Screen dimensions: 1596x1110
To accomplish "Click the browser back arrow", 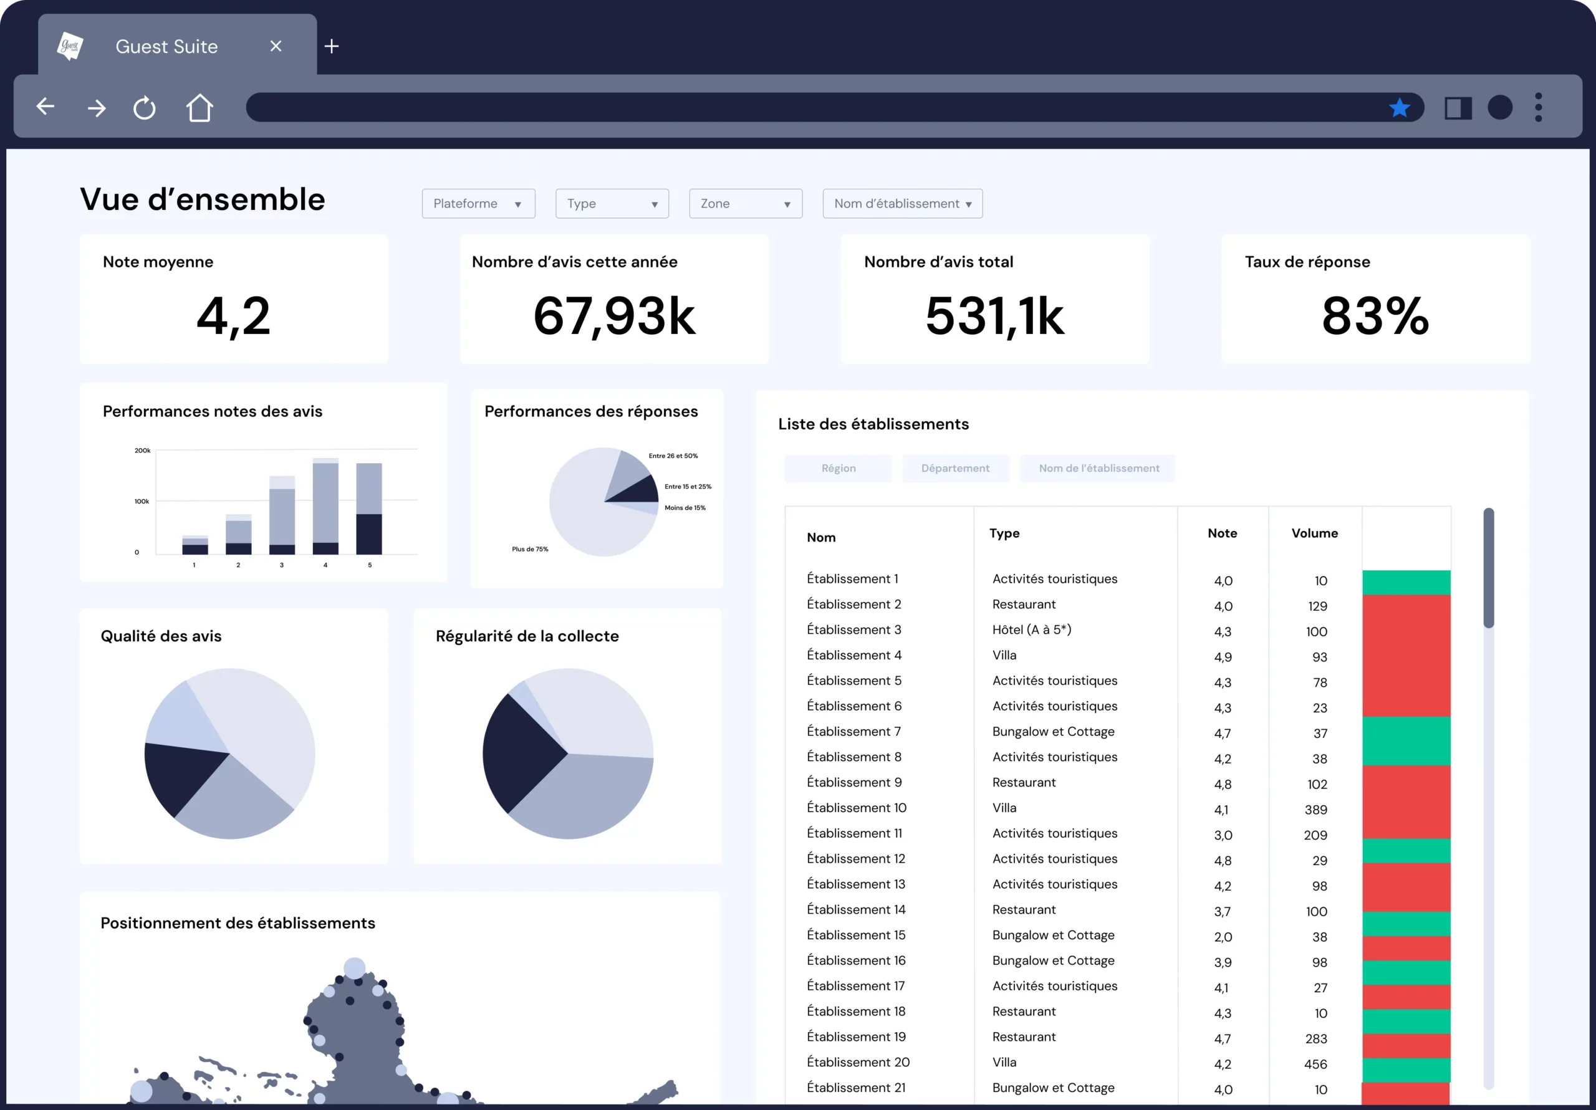I will point(46,107).
